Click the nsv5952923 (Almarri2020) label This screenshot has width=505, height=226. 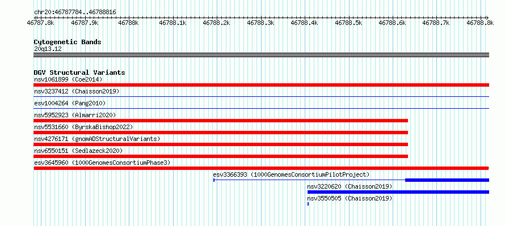pyautogui.click(x=75, y=115)
